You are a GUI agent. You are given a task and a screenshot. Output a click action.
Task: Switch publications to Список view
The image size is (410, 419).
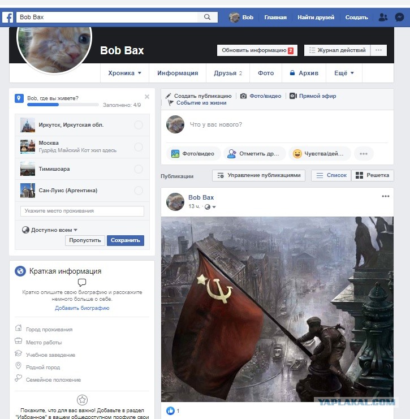[x=331, y=175]
